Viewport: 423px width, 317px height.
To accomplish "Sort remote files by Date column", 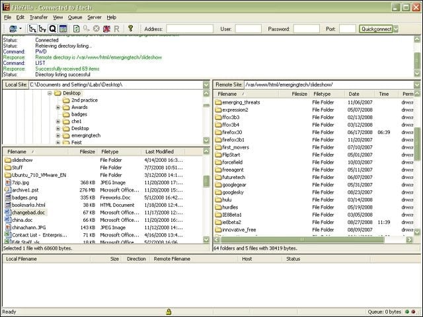I will 360,94.
